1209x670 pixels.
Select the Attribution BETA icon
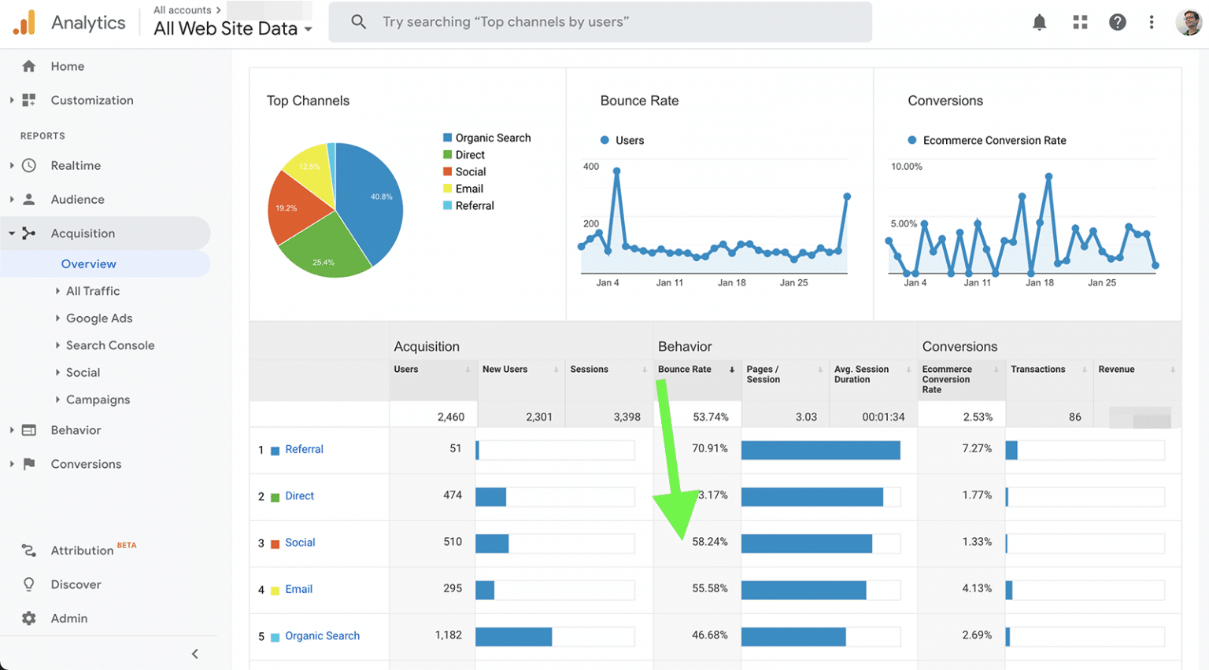(x=28, y=550)
